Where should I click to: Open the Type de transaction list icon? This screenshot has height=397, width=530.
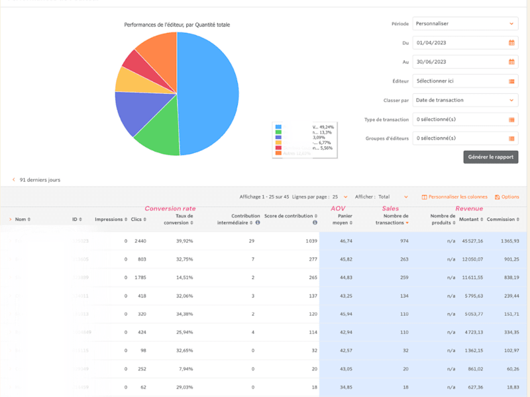(x=511, y=120)
